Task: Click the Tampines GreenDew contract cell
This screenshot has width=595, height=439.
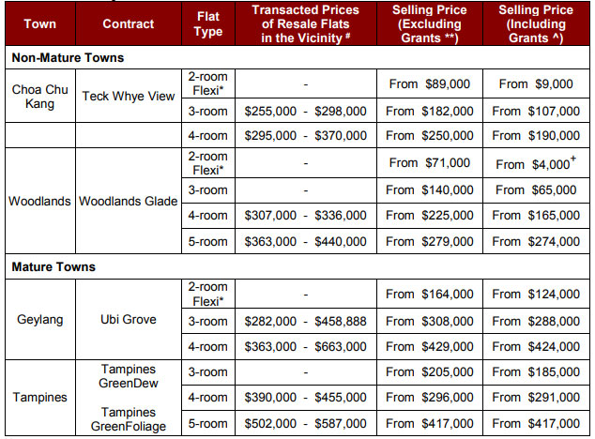Action: 128,376
